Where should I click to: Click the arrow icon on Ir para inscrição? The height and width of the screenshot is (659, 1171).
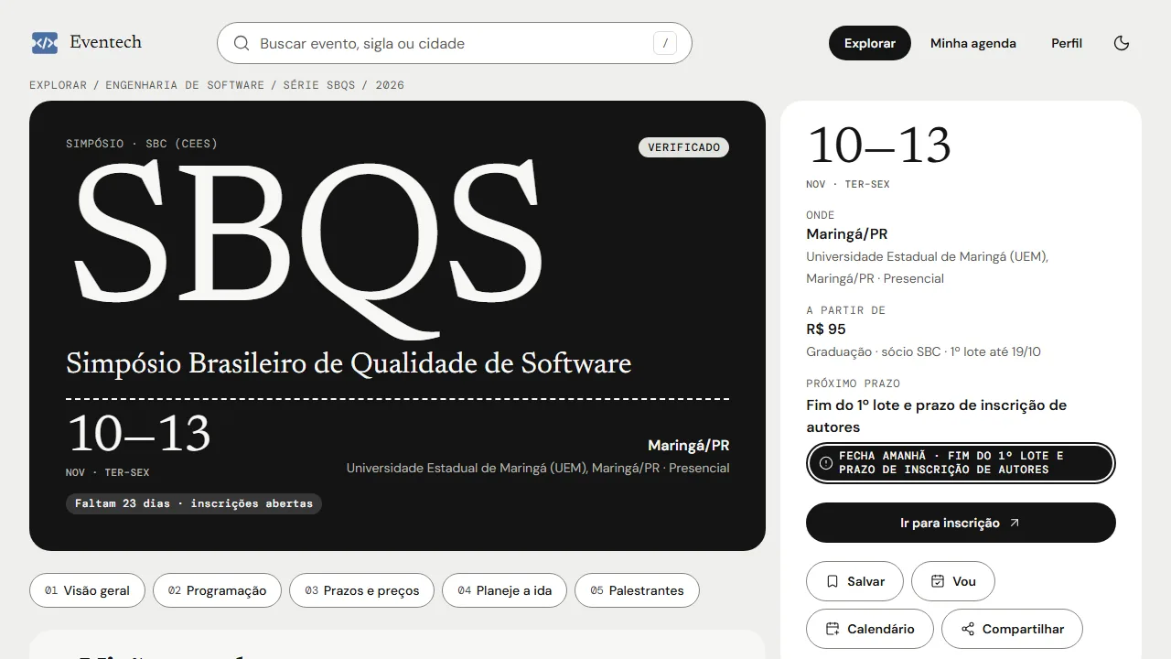click(1014, 523)
